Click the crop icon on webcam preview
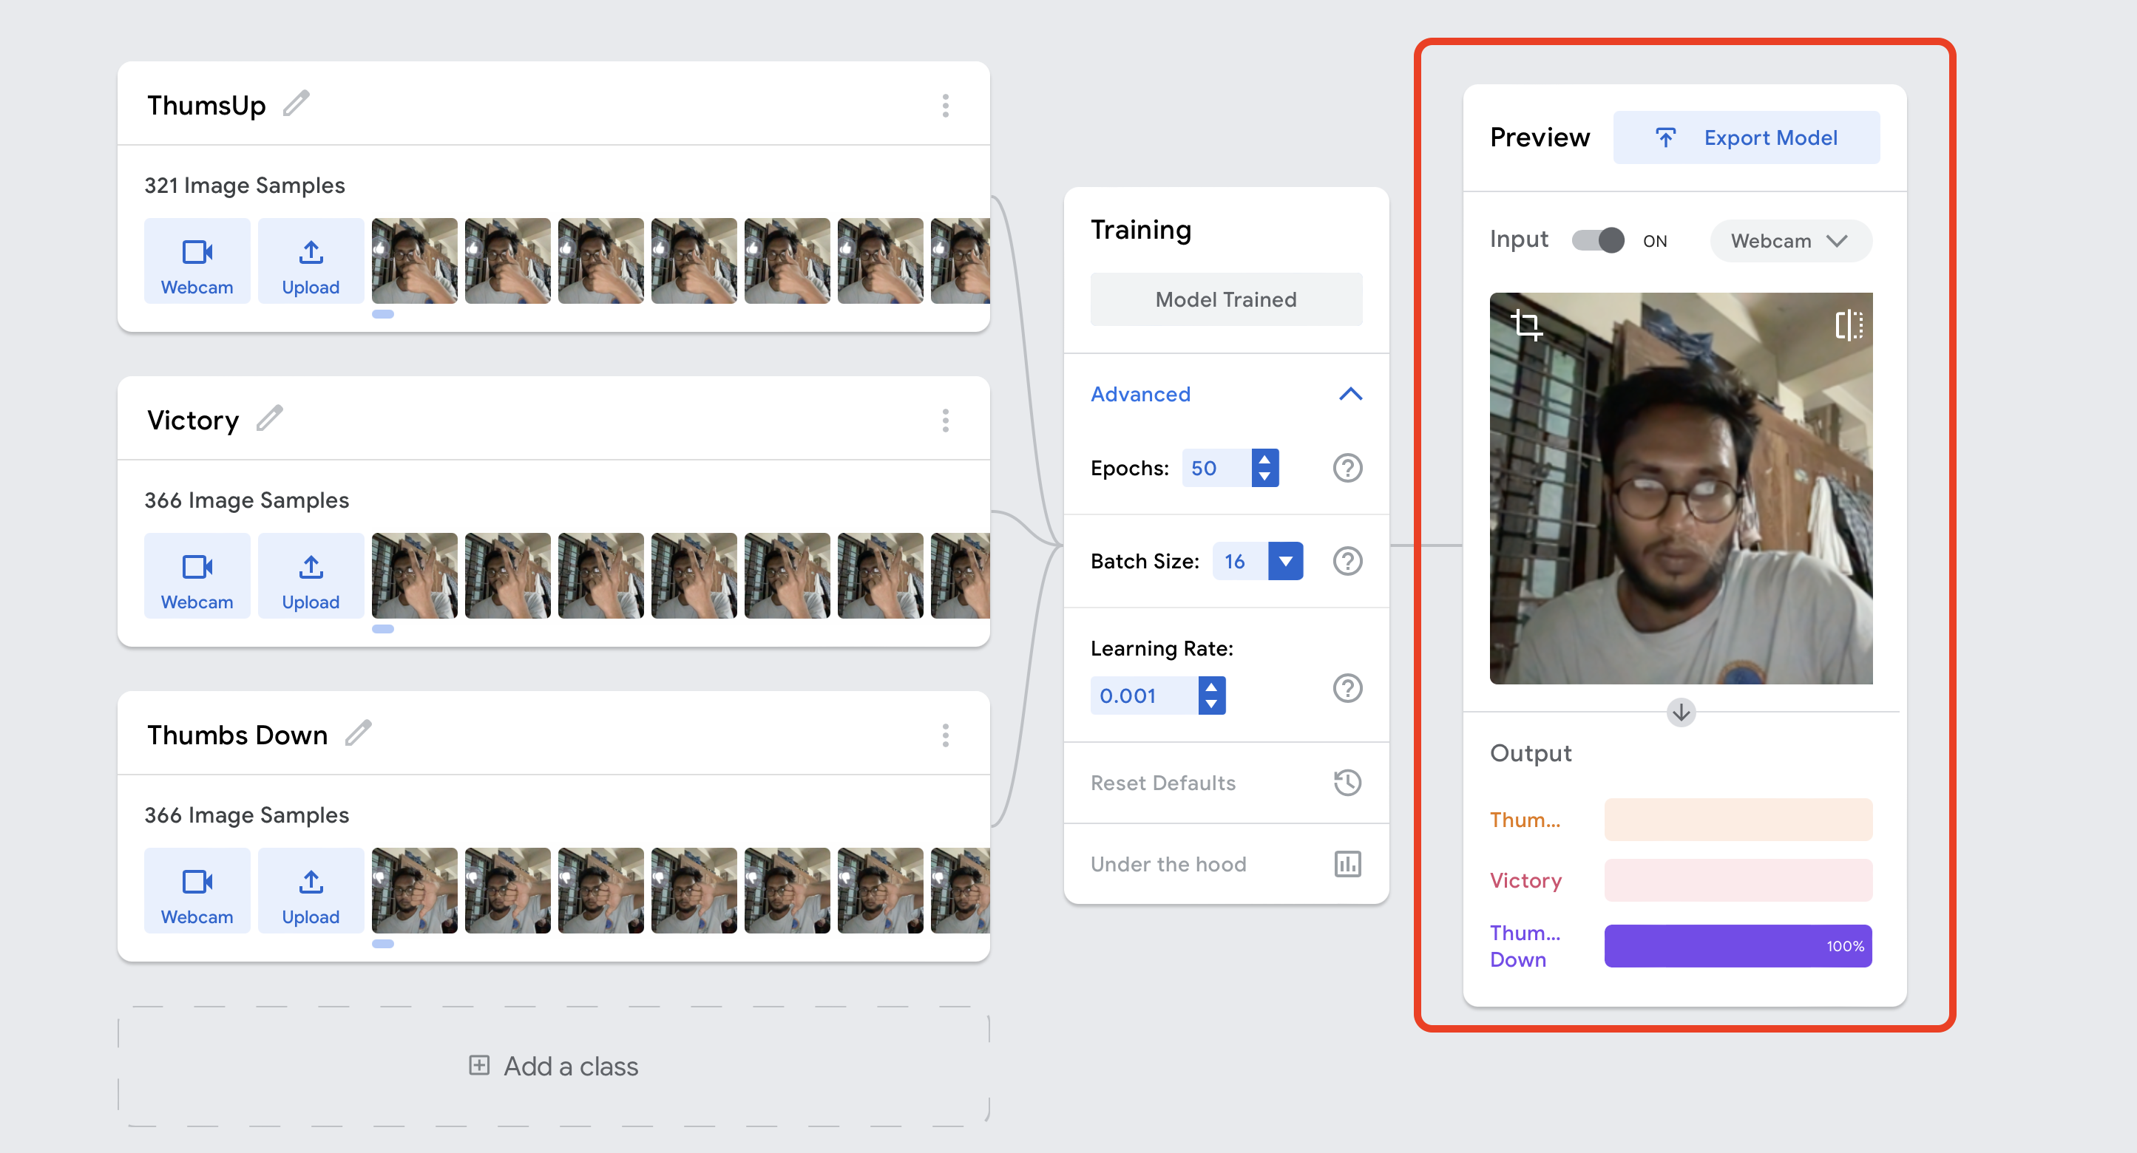This screenshot has height=1153, width=2137. [1525, 324]
